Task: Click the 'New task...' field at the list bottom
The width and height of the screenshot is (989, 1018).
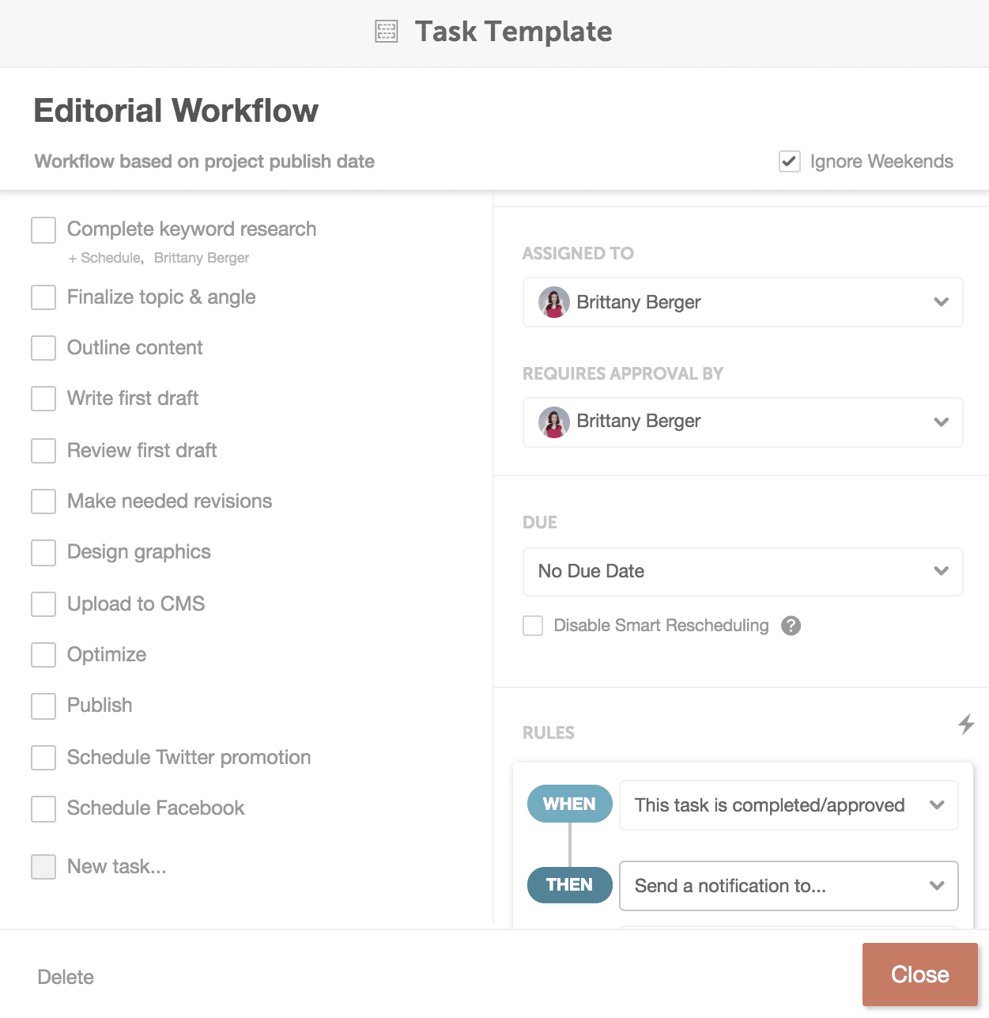Action: tap(115, 866)
